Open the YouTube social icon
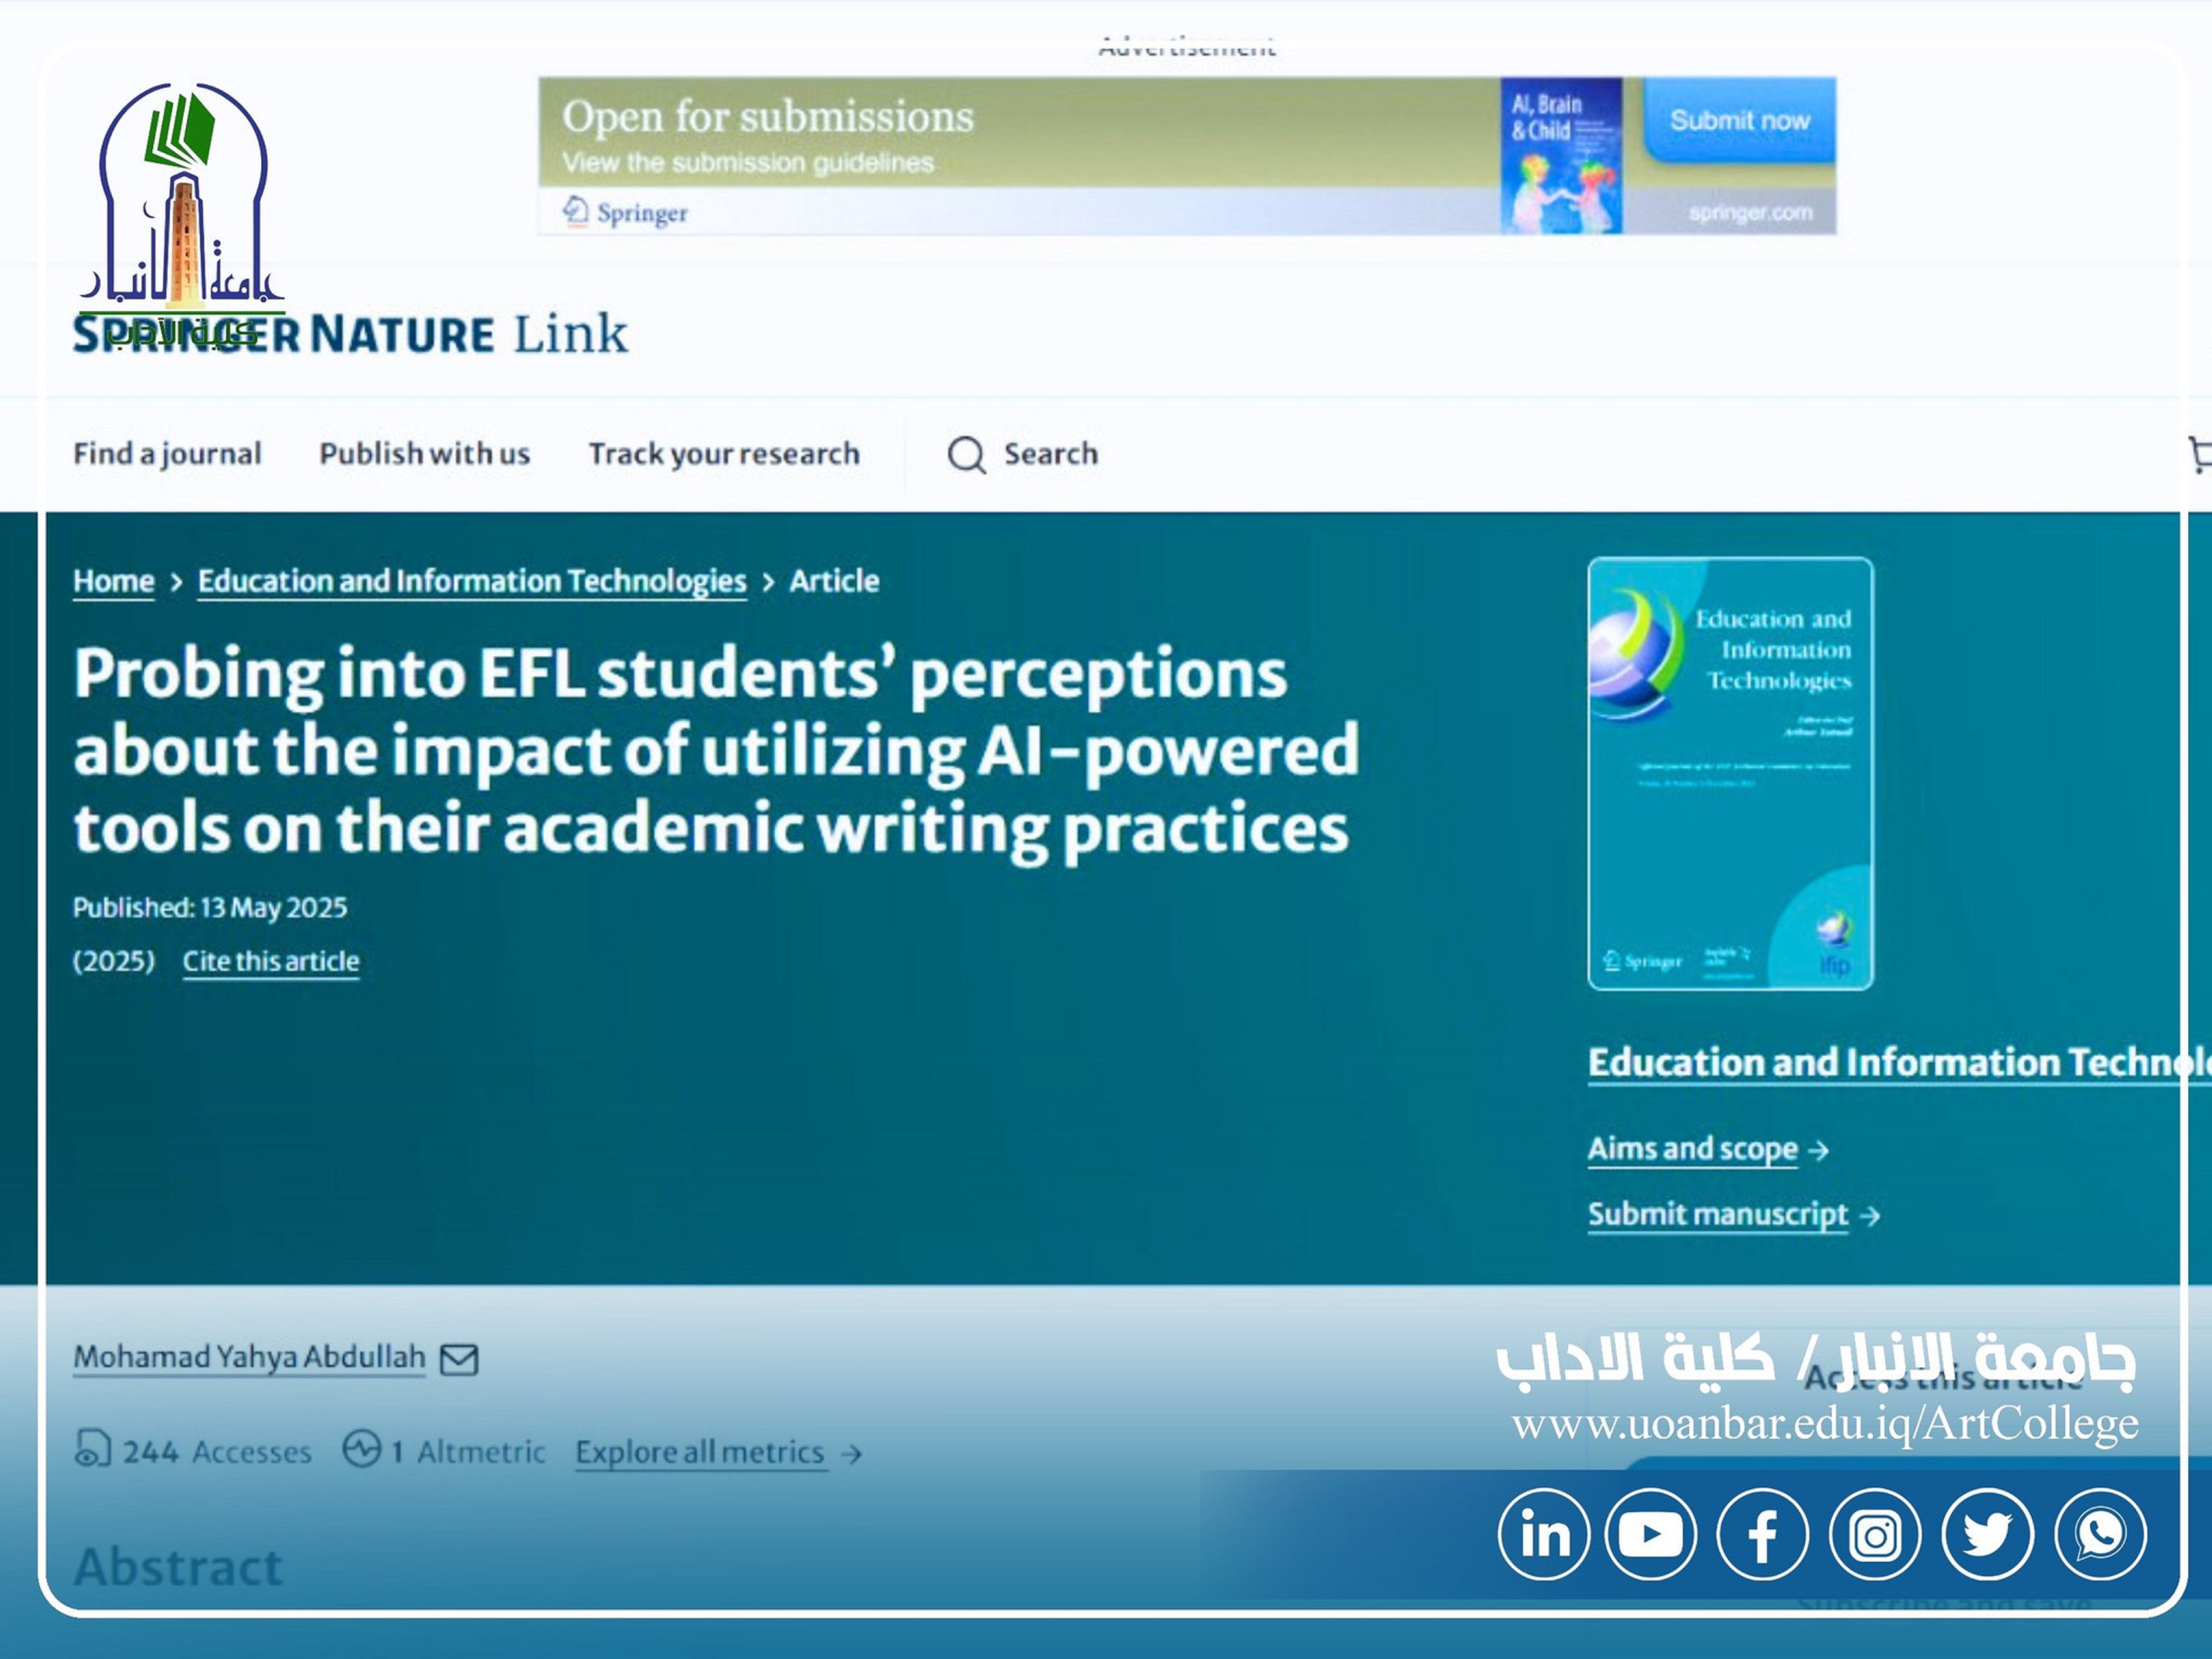Viewport: 2212px width, 1659px height. [x=1651, y=1534]
